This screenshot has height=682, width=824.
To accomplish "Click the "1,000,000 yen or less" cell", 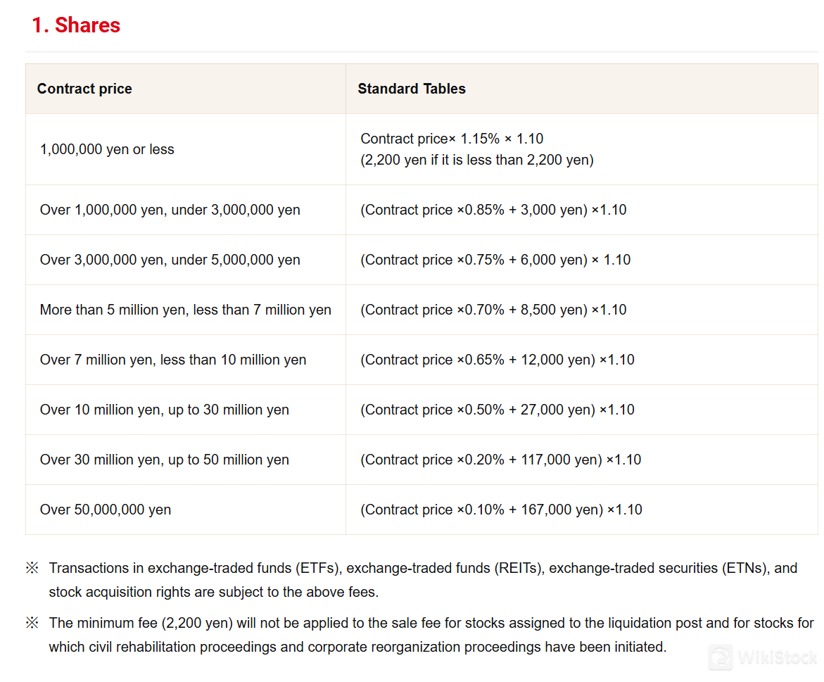I will (107, 149).
